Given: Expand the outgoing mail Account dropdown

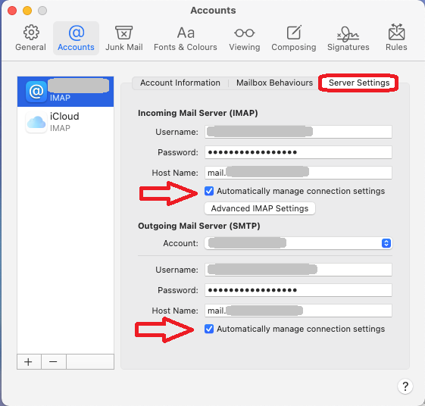Looking at the screenshot, I should [x=298, y=243].
